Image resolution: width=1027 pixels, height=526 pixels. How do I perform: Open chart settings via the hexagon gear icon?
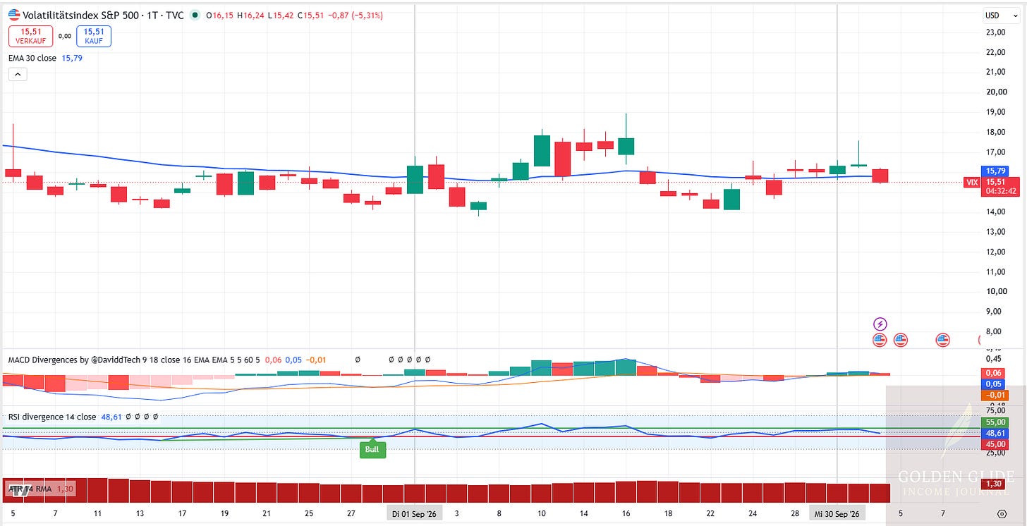1002,513
